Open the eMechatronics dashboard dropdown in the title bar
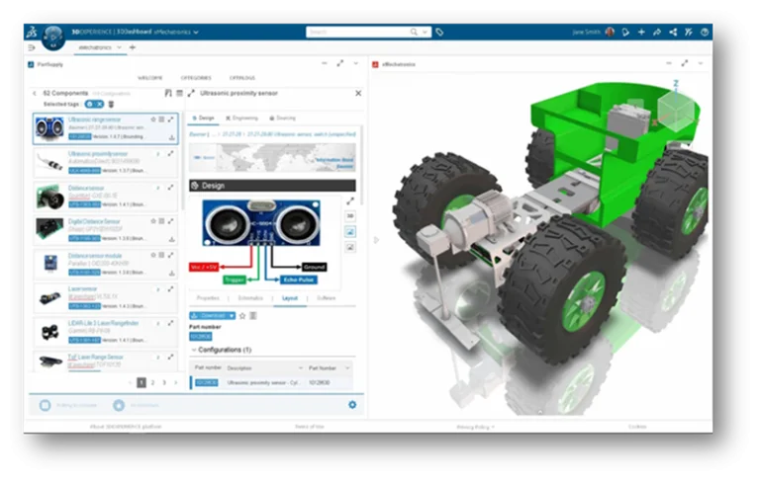 pos(196,32)
